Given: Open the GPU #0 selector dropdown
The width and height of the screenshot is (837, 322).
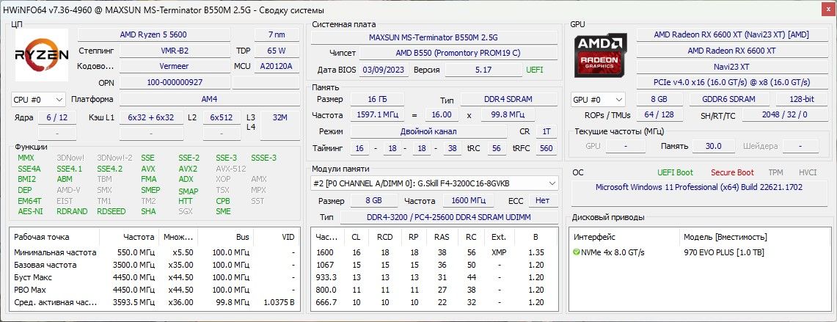Looking at the screenshot, I should pyautogui.click(x=599, y=99).
